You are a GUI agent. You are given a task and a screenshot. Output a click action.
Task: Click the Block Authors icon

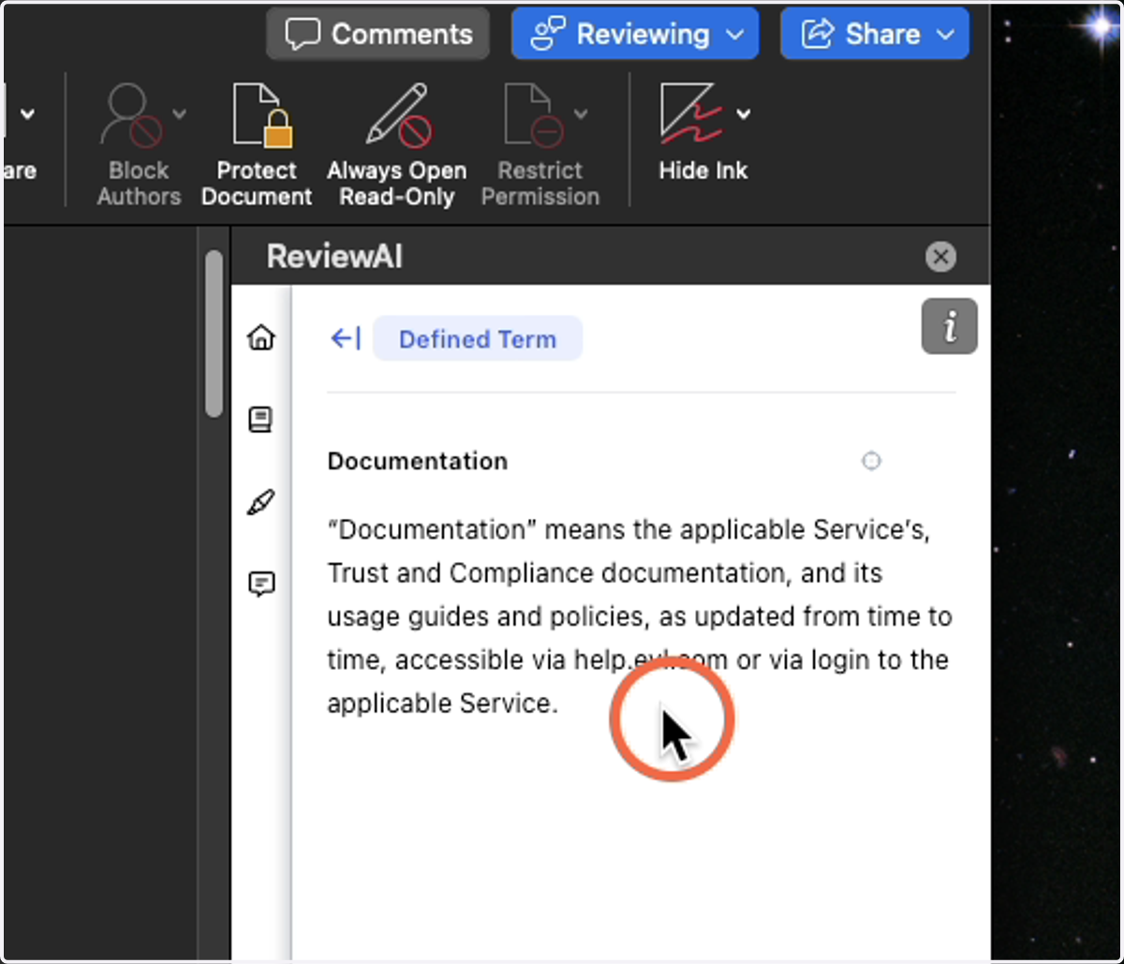132,116
